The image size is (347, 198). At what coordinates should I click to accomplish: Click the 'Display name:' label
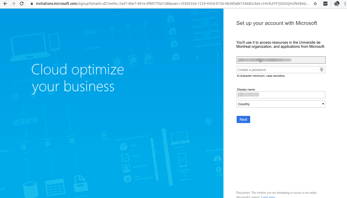point(246,89)
